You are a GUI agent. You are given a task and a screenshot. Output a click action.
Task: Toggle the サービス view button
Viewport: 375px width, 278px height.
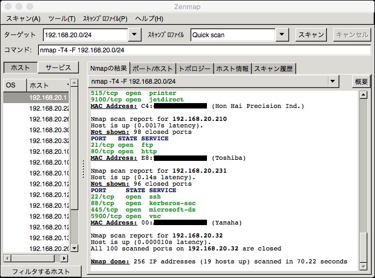coord(58,67)
